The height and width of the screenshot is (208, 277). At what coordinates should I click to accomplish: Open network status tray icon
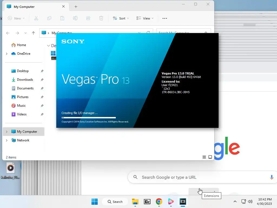(x=244, y=201)
